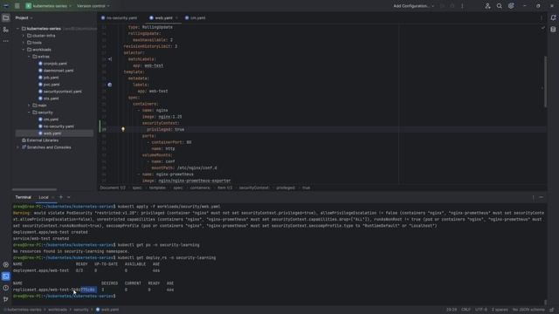
Task: Open the Git tool window icon
Action: click(6, 299)
